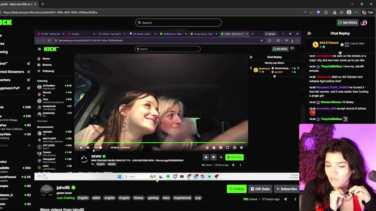Screen dimensions: 376x211
Task: Open jahvilli channel avatar
Action: click(x=47, y=191)
